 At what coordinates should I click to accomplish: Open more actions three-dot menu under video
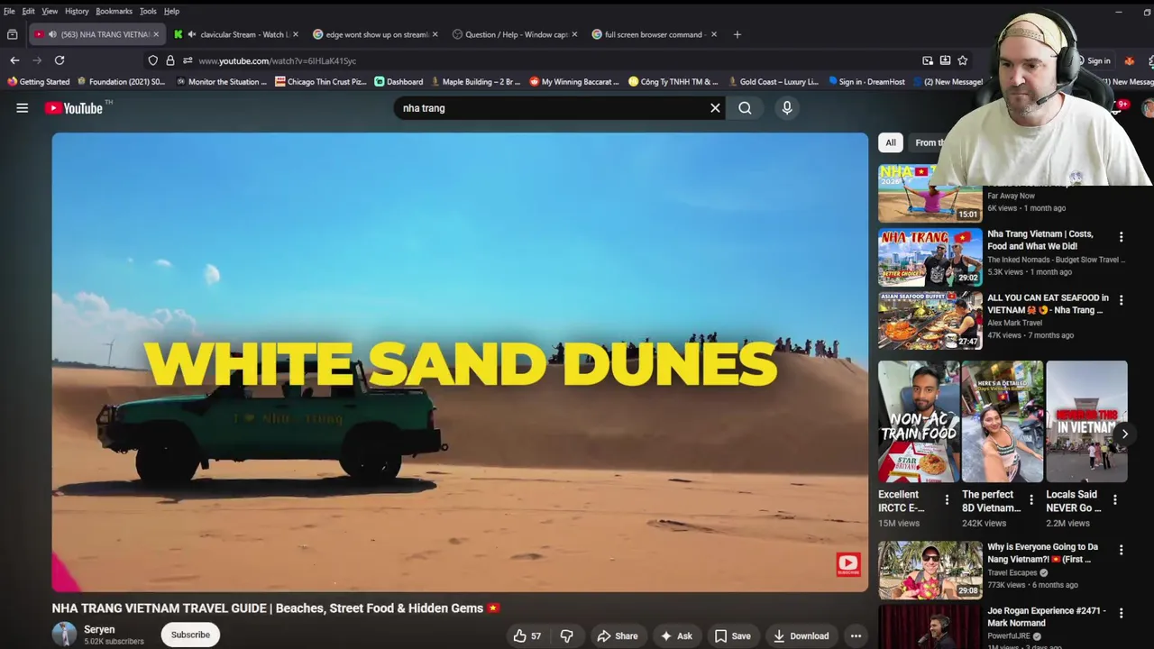click(856, 635)
